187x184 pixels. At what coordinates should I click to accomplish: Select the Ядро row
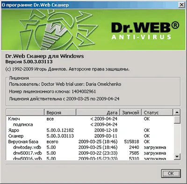point(90,130)
